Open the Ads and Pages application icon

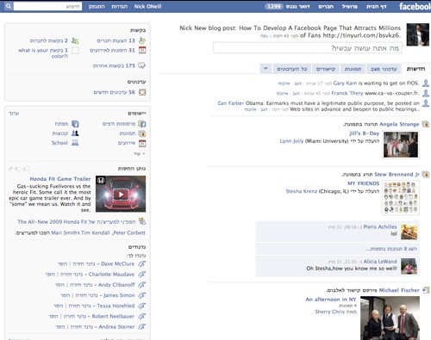point(142,124)
